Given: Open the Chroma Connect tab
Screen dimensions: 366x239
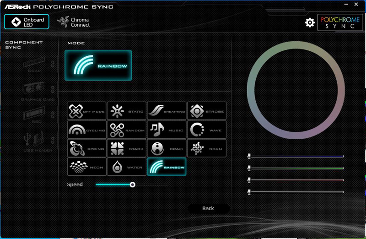Looking at the screenshot, I should pos(74,22).
